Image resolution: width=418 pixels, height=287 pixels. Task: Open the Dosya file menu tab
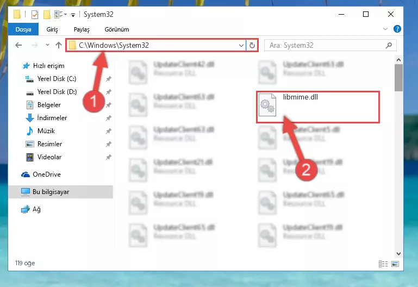23,29
